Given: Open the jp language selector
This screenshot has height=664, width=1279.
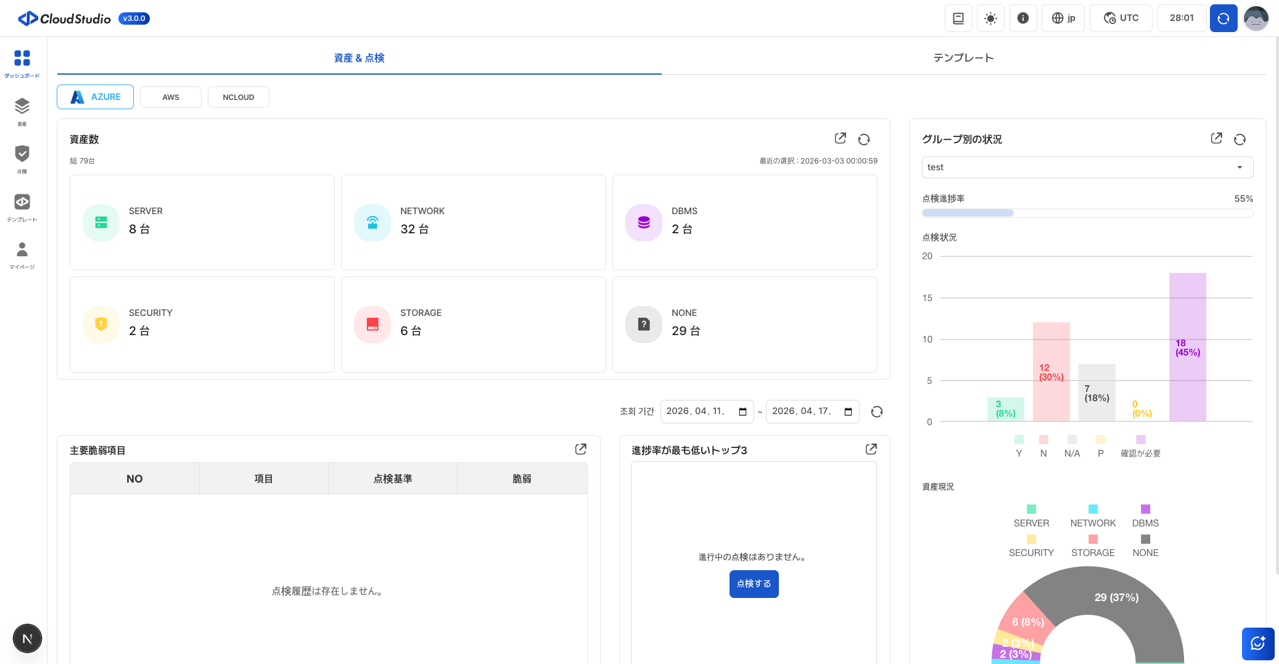Looking at the screenshot, I should pyautogui.click(x=1063, y=18).
